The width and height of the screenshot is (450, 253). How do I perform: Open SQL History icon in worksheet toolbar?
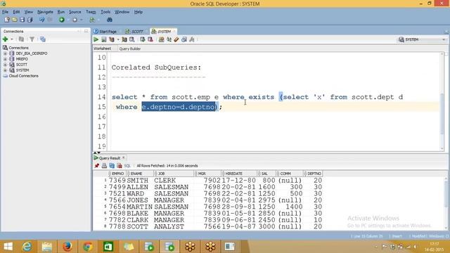pyautogui.click(x=184, y=39)
